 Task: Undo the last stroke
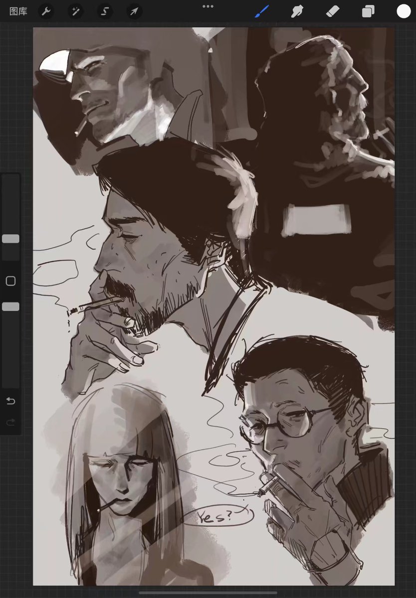pos(10,401)
